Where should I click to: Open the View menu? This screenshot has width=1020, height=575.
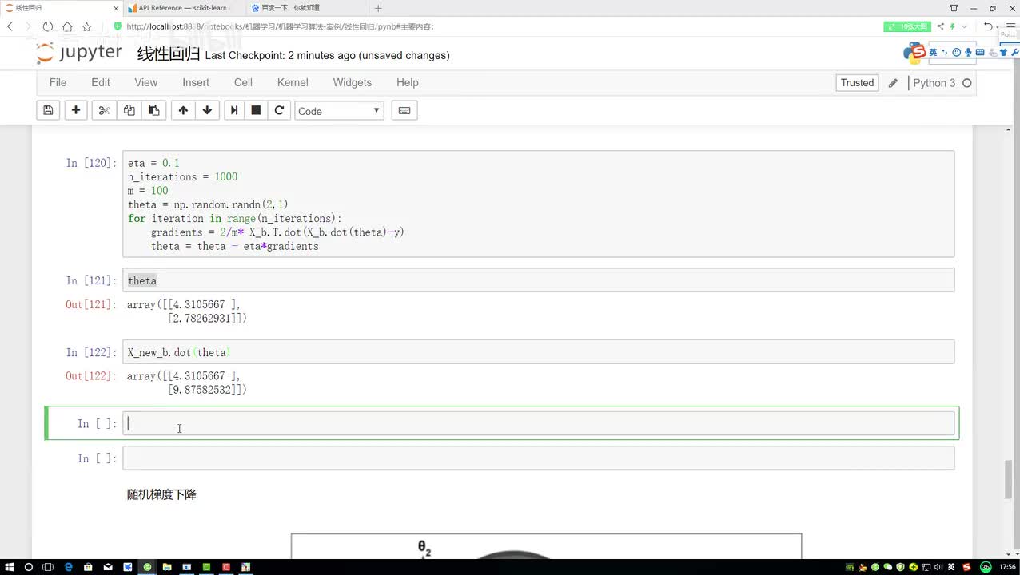(x=145, y=82)
